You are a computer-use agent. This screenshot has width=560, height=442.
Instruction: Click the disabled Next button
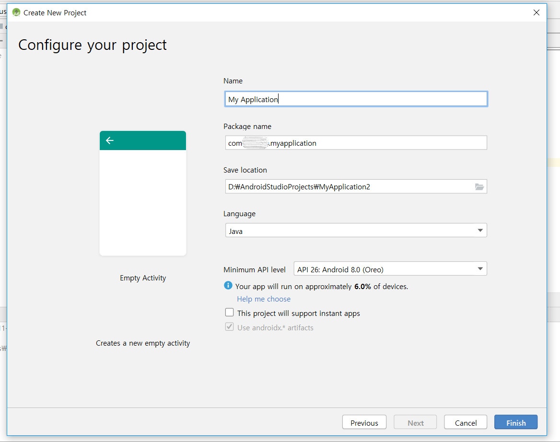click(x=415, y=422)
